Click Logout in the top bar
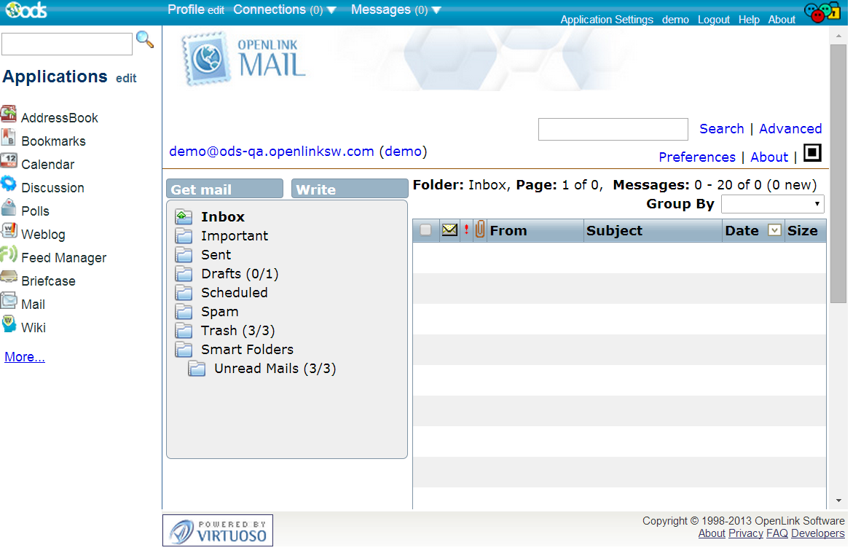The height and width of the screenshot is (553, 861). 714,20
